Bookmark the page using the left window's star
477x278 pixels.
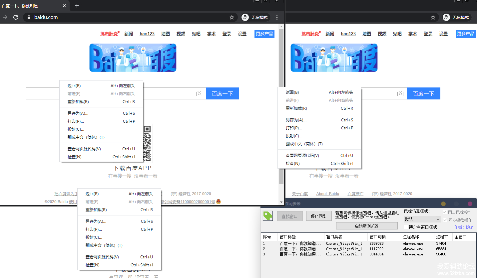[x=232, y=17]
